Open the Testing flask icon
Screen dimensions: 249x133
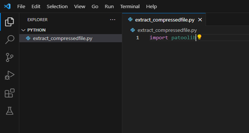[x=10, y=111]
